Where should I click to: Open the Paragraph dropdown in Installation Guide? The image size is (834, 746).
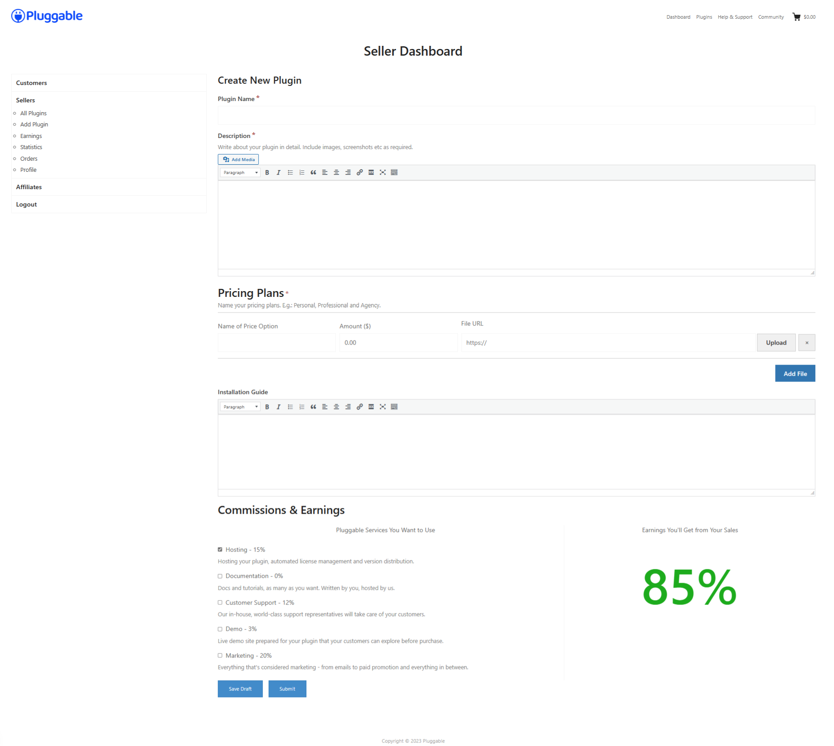coord(240,406)
